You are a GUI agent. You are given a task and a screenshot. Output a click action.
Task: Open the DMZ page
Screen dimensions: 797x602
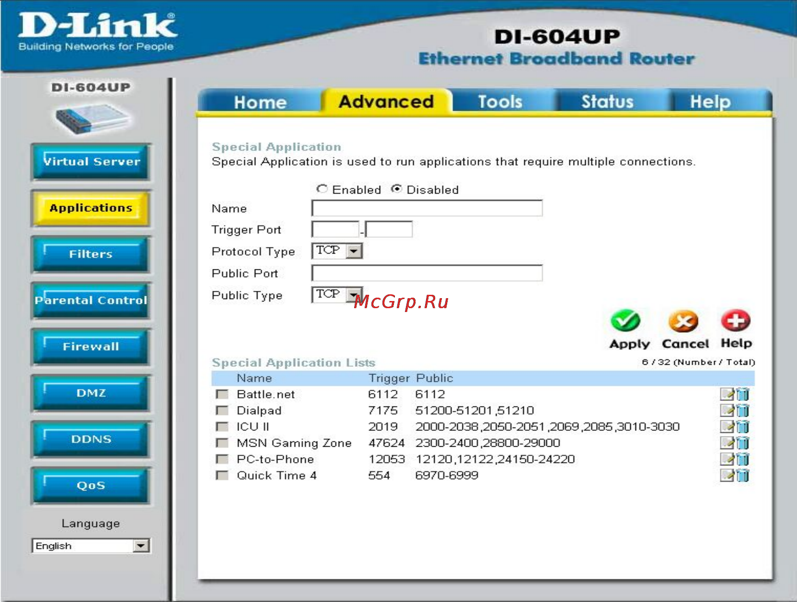coord(91,394)
